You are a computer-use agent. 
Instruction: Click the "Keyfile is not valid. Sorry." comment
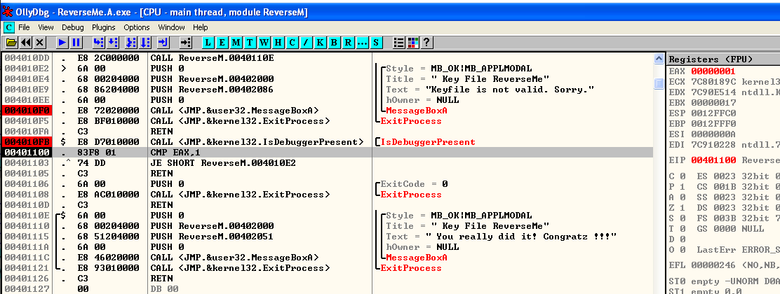pyautogui.click(x=509, y=90)
